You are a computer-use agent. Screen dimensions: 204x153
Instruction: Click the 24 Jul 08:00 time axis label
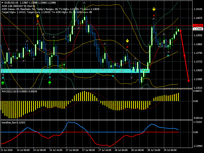[40, 150]
